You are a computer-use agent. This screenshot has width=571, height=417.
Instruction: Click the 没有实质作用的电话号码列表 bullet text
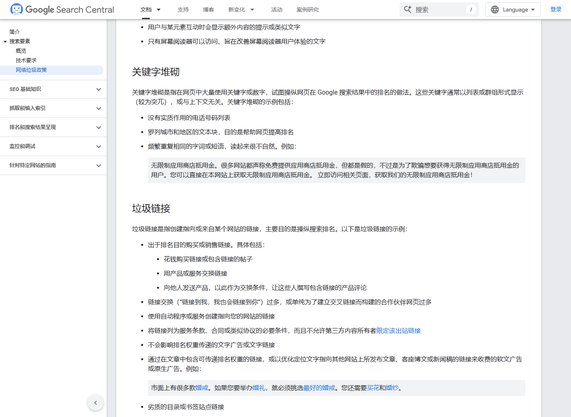(x=189, y=118)
